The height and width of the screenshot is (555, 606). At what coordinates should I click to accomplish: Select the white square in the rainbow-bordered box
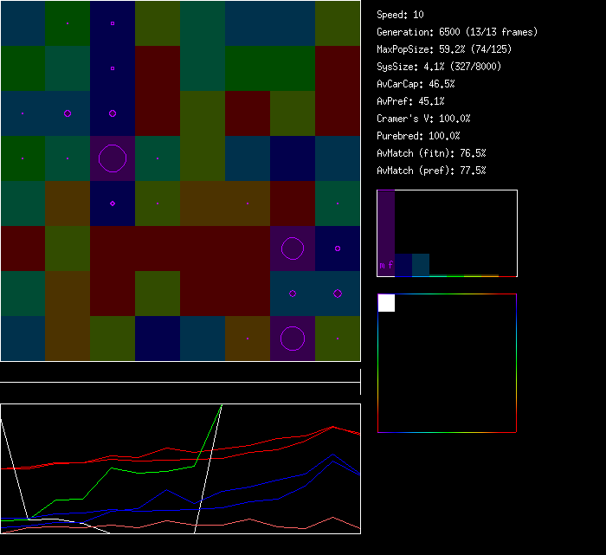pyautogui.click(x=386, y=303)
